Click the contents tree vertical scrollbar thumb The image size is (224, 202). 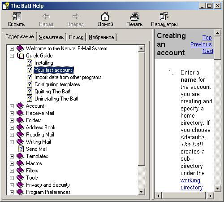[x=141, y=109]
